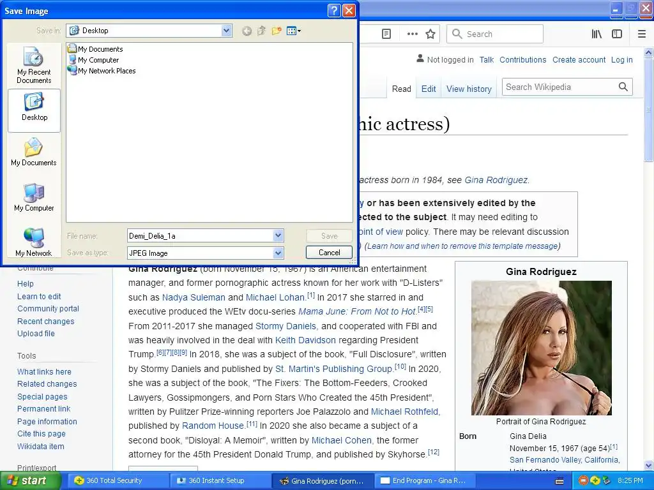
Task: Click the Log in link
Action: pyautogui.click(x=622, y=59)
